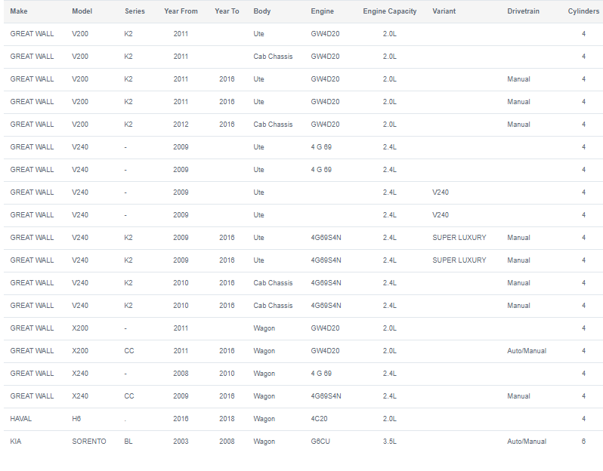Select Wagon body in the HAVAL row
This screenshot has height=471, width=603.
[264, 419]
